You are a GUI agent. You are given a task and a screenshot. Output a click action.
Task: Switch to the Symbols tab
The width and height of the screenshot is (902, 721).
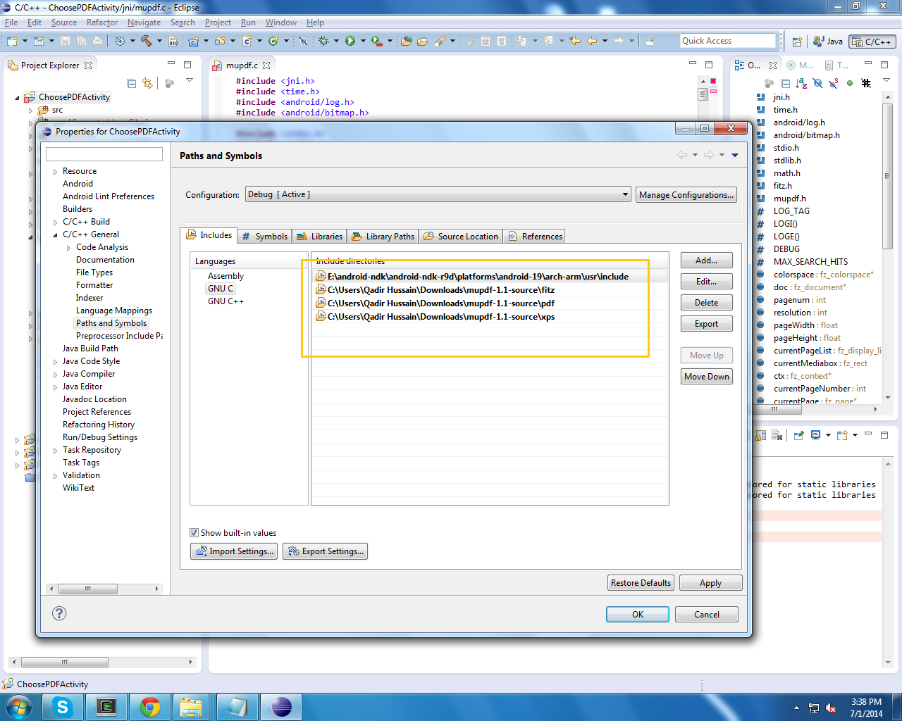pyautogui.click(x=265, y=237)
